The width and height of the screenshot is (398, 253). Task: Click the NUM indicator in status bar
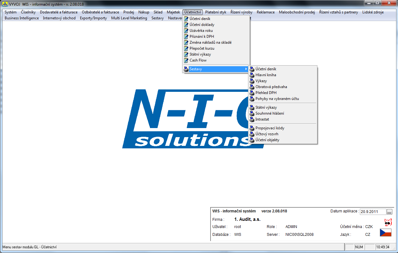[x=359, y=247]
